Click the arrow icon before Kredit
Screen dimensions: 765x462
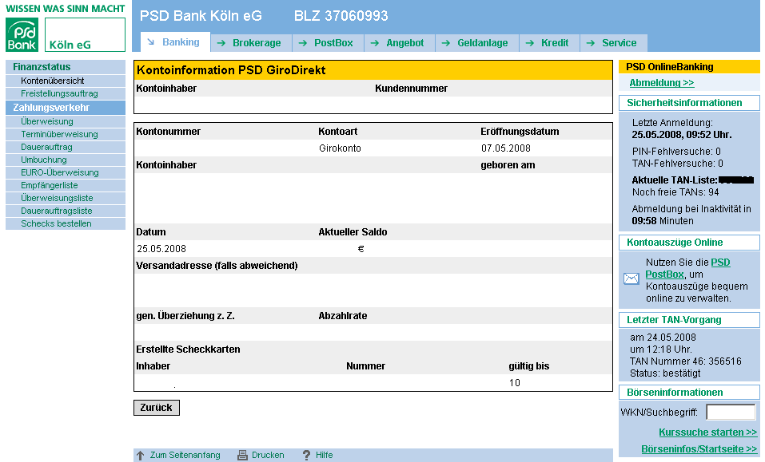(x=530, y=43)
